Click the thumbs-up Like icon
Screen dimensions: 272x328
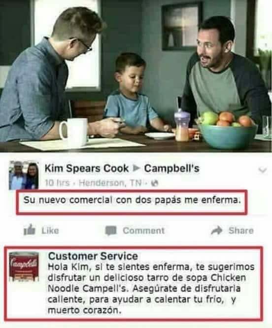[29, 230]
